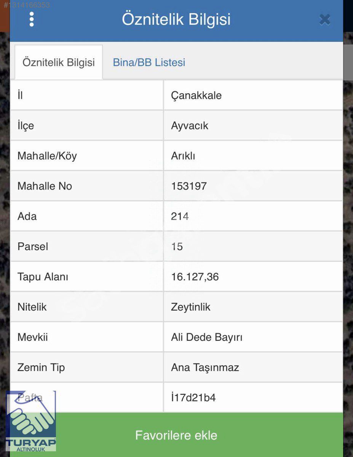Image resolution: width=353 pixels, height=457 pixels.
Task: Open the three-dot options menu
Action: (x=32, y=19)
